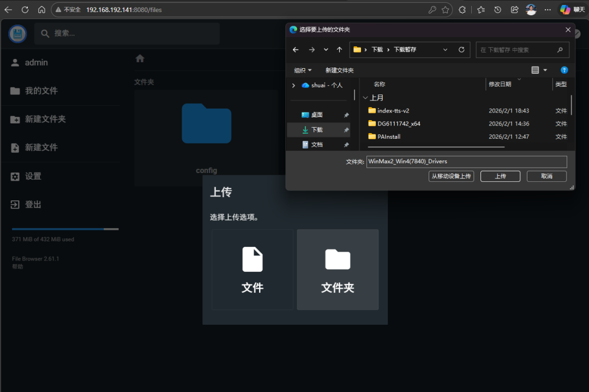Click the 上传 confirm button

[500, 176]
